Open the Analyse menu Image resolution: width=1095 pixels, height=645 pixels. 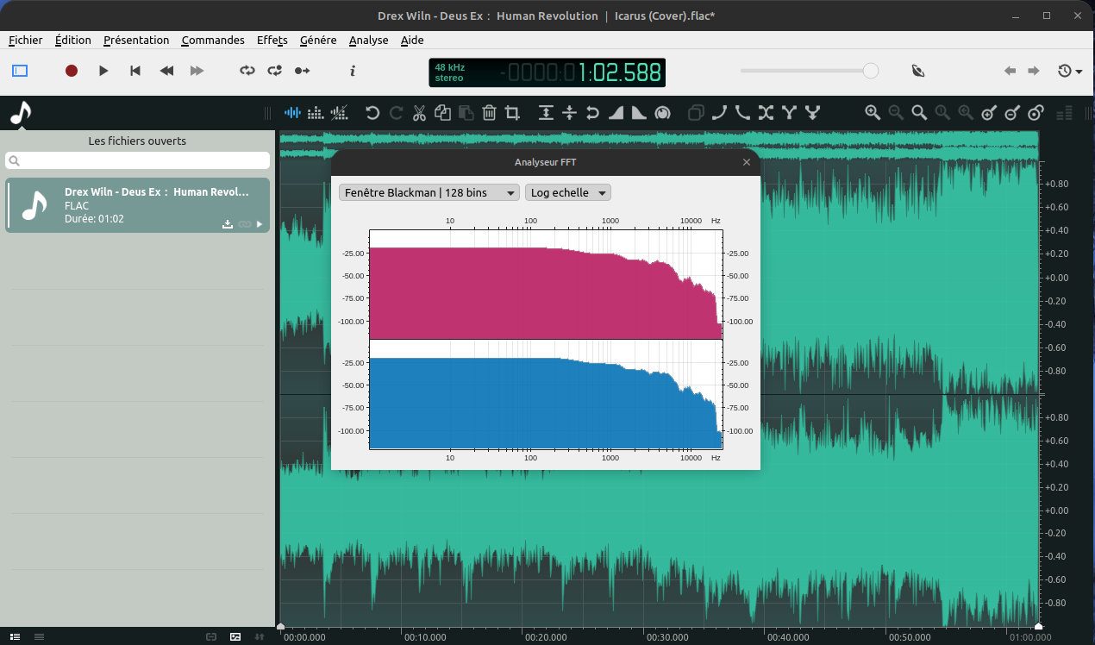point(368,40)
